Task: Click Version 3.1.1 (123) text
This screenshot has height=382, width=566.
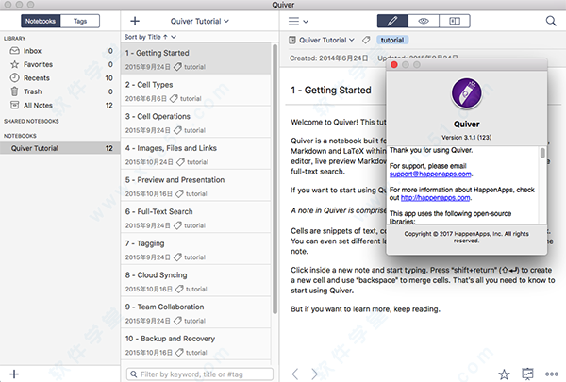Action: point(466,137)
